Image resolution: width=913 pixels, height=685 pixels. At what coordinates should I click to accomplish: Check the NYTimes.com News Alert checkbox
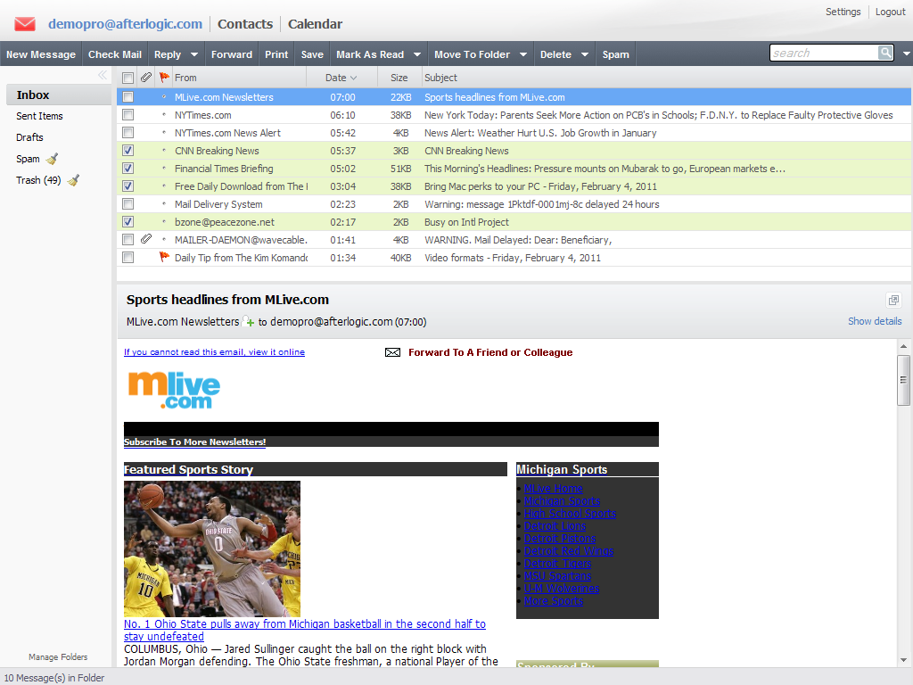128,133
